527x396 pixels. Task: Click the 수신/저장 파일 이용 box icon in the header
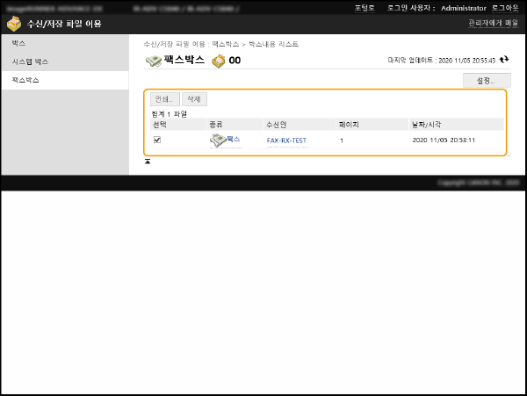point(13,24)
